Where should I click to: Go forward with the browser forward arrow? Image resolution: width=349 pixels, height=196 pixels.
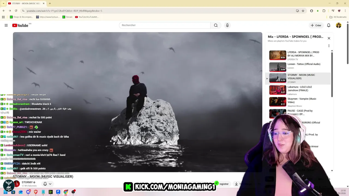tap(10, 11)
